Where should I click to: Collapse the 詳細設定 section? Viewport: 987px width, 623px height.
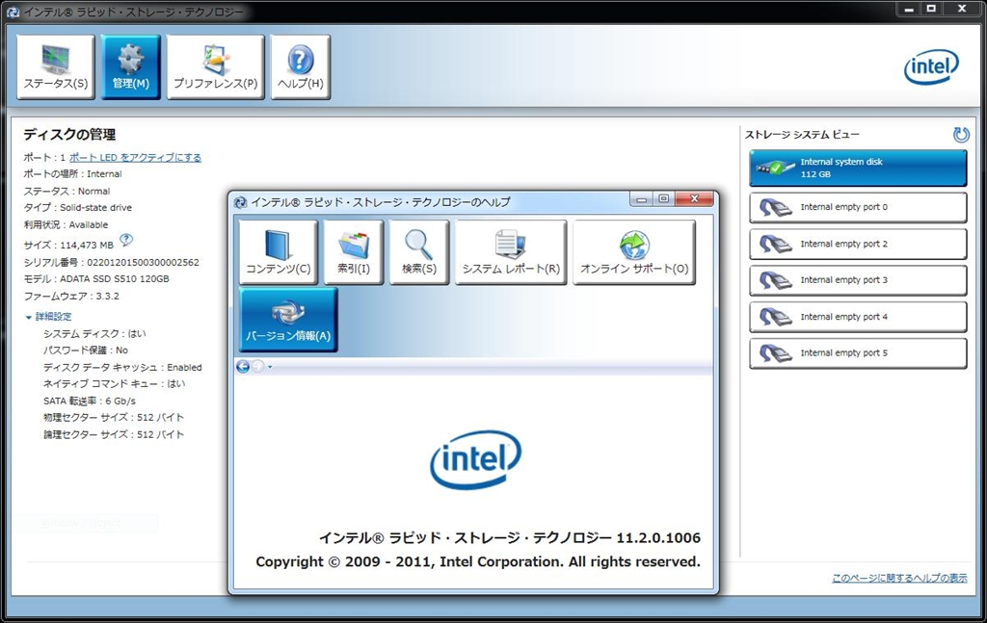click(49, 316)
